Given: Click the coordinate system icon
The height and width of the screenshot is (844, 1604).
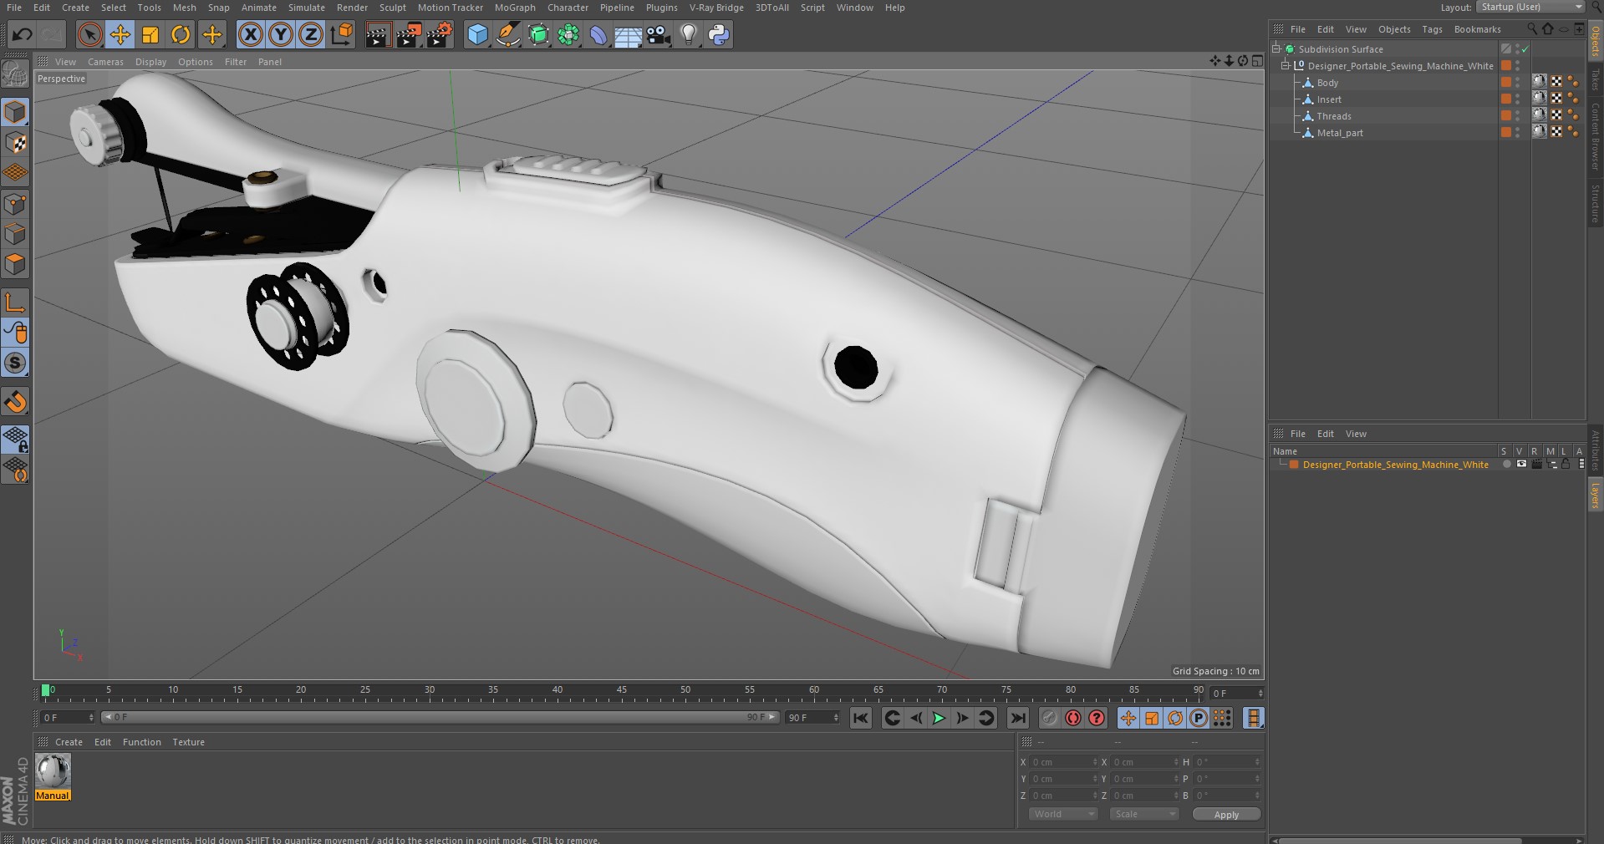Looking at the screenshot, I should point(341,34).
